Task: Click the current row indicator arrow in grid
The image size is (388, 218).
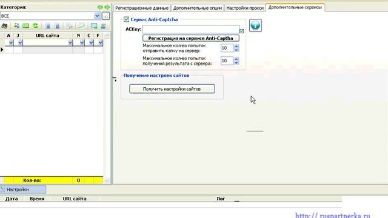Action: [x=2, y=50]
